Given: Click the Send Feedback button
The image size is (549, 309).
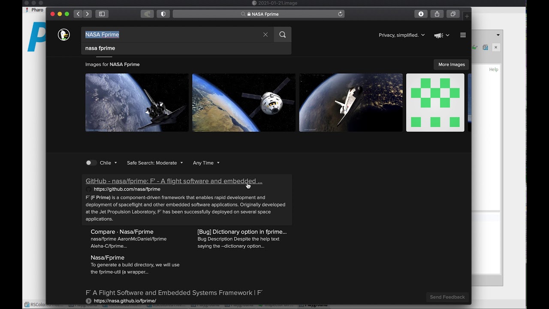Looking at the screenshot, I should point(447,297).
